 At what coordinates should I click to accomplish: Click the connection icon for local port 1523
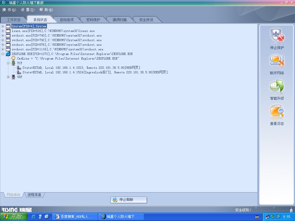[x=19, y=68]
